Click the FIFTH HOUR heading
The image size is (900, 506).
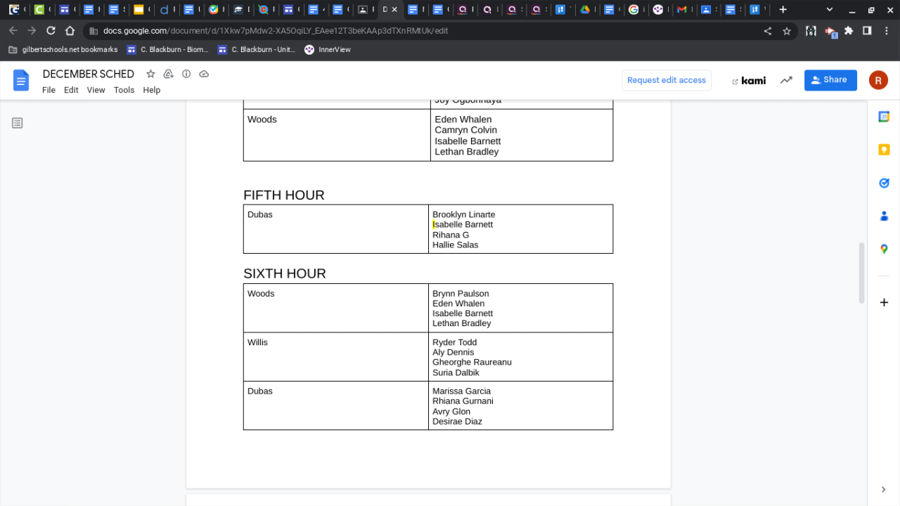284,195
